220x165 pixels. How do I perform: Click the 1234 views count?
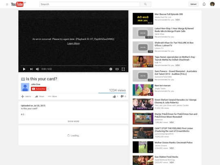pos(117,90)
